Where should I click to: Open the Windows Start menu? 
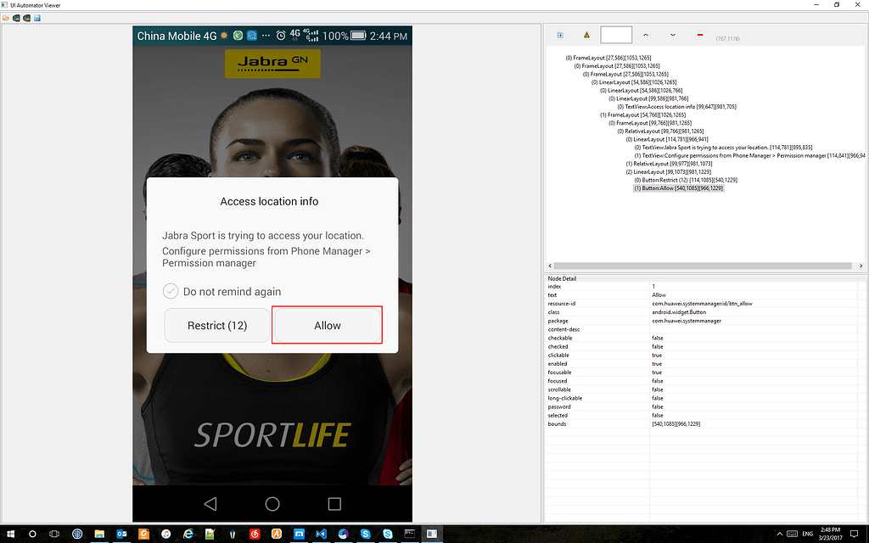pyautogui.click(x=11, y=535)
